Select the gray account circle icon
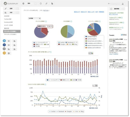Viewport: 130px width, 117px height. click(4, 49)
